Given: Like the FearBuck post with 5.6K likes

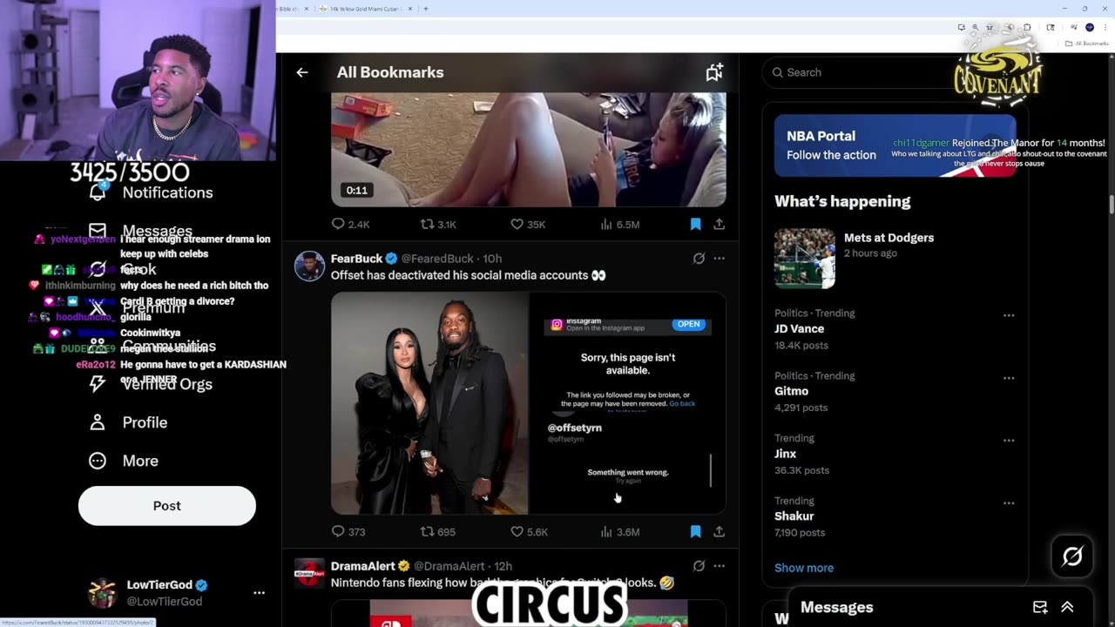Looking at the screenshot, I should pos(529,531).
